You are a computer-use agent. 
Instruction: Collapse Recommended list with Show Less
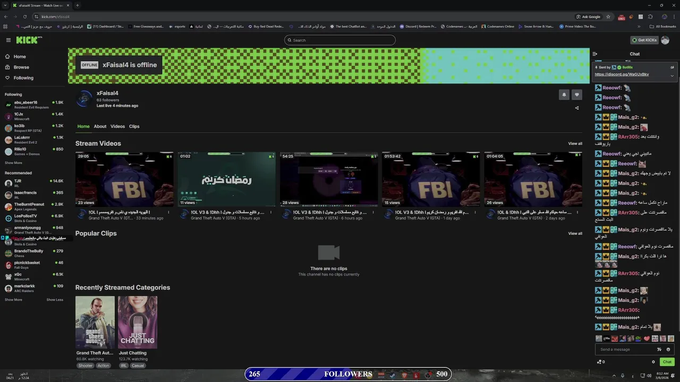pos(55,300)
